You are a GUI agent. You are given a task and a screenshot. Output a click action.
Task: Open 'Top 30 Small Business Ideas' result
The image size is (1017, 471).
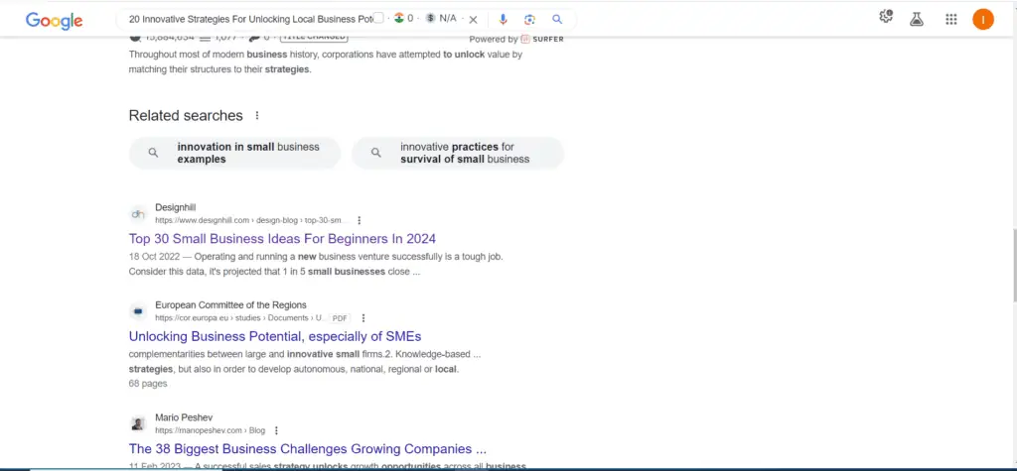(282, 239)
